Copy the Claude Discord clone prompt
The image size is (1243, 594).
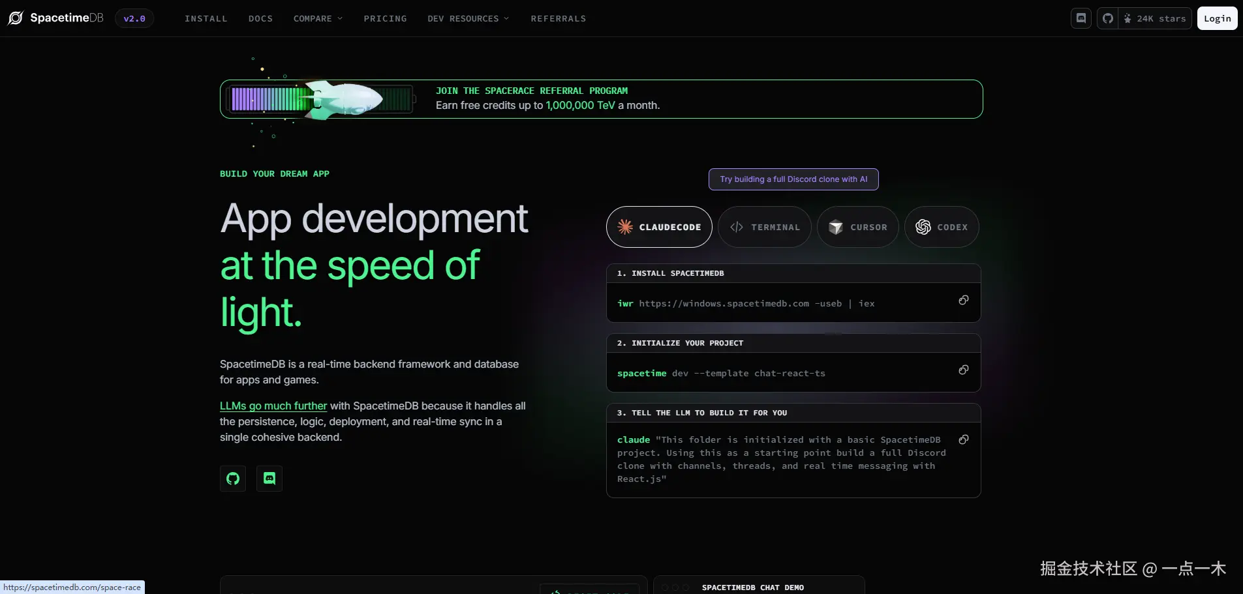coord(964,439)
